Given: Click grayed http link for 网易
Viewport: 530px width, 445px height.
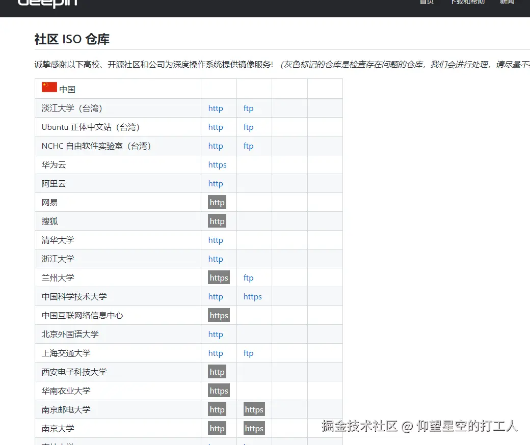Looking at the screenshot, I should pos(217,202).
